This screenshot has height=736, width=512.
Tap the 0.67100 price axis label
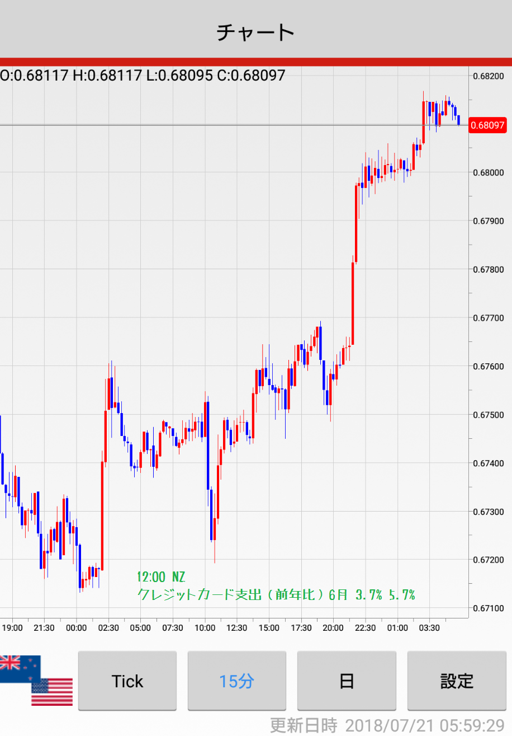pos(489,608)
